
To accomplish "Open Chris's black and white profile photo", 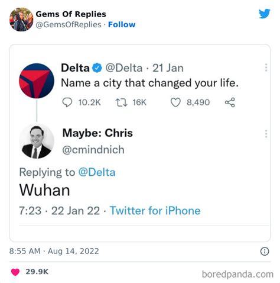I will click(37, 141).
